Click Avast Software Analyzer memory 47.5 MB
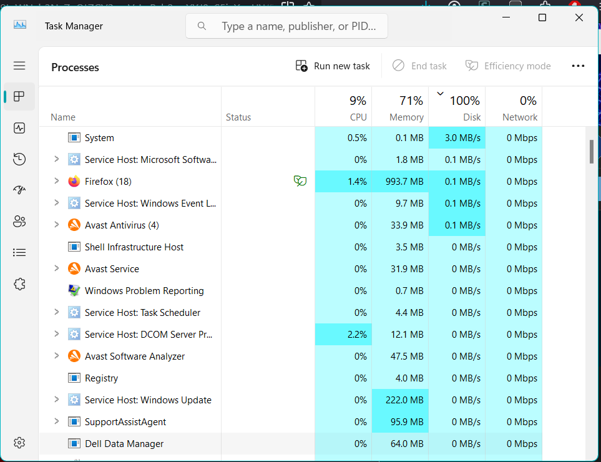The image size is (601, 462). point(407,356)
